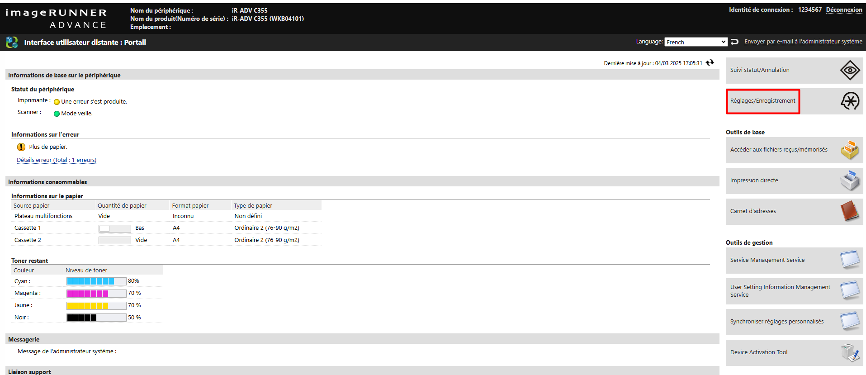Open Détails erreur link
The height and width of the screenshot is (375, 866).
(57, 160)
